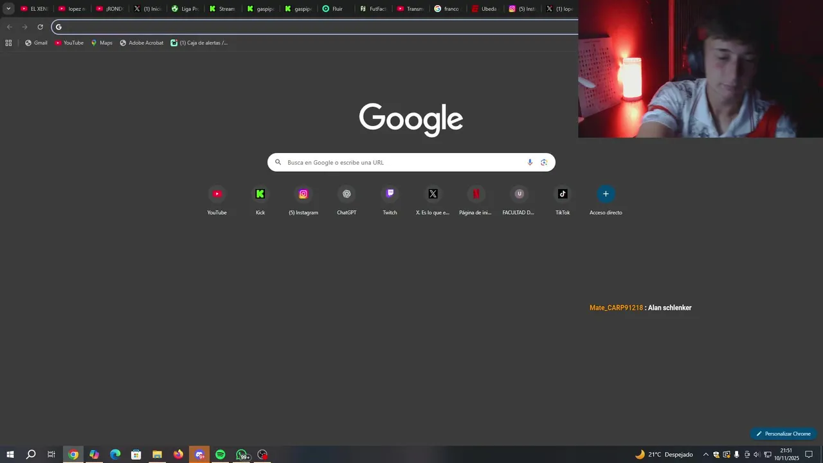
Task: Open the X shortcut tile
Action: [433, 200]
